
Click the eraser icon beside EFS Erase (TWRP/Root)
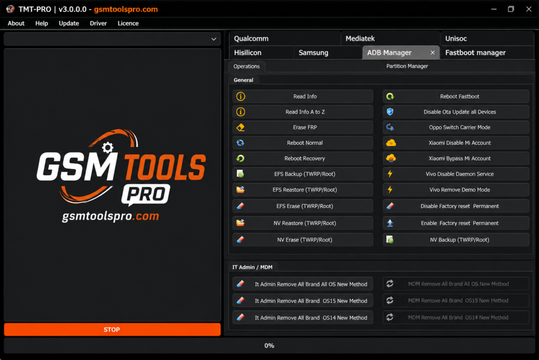tap(241, 206)
